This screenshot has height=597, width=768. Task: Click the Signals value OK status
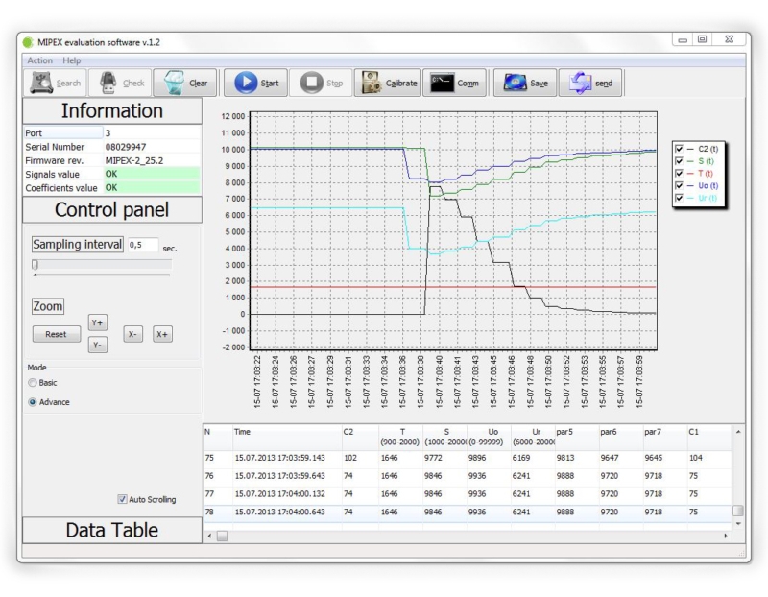pyautogui.click(x=152, y=174)
